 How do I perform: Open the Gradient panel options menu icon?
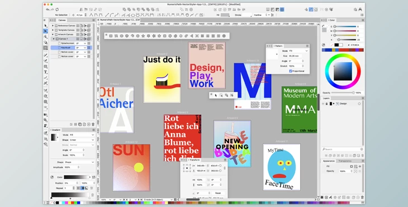[94, 130]
